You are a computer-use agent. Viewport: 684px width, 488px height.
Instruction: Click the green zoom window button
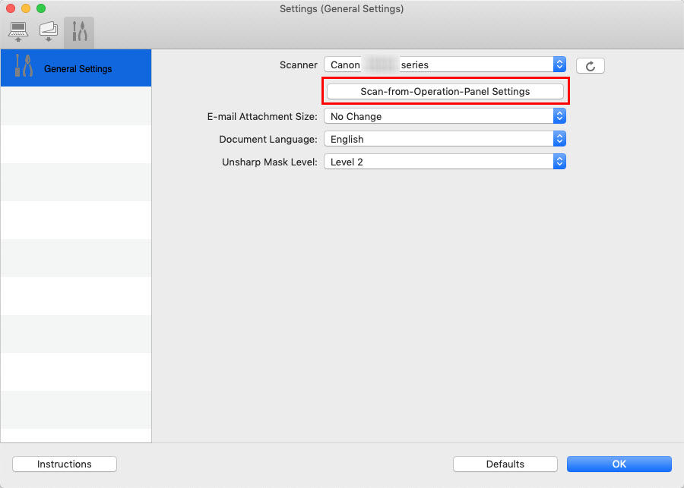coord(41,8)
